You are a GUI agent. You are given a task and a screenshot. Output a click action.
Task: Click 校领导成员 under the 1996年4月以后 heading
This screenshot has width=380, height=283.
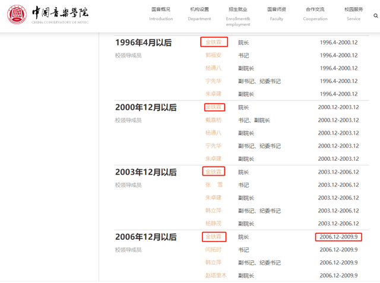pos(128,55)
